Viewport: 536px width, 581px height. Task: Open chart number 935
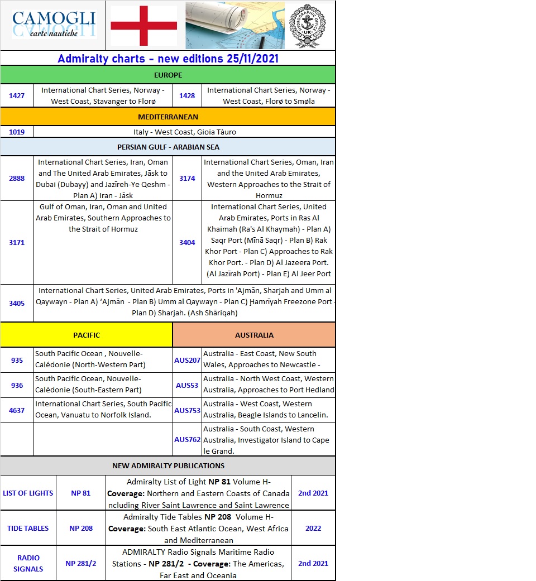tap(17, 360)
